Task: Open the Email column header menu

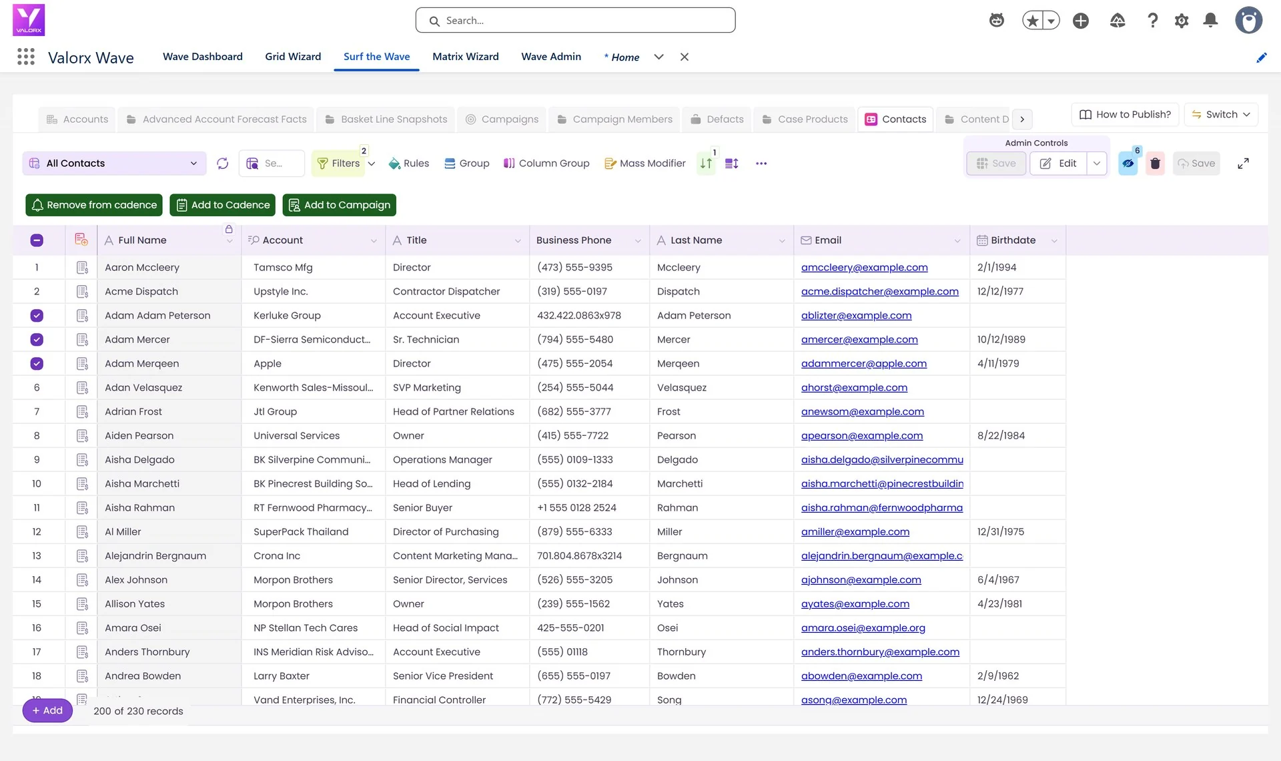Action: tap(957, 241)
